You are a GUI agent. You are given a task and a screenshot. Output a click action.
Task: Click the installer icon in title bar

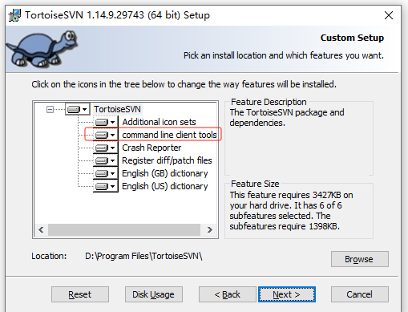point(14,15)
